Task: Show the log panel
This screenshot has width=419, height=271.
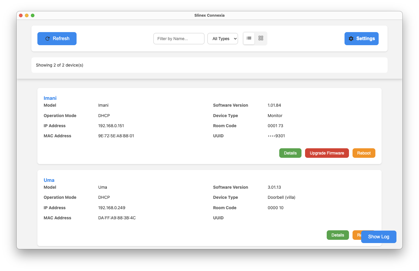Action: point(379,237)
